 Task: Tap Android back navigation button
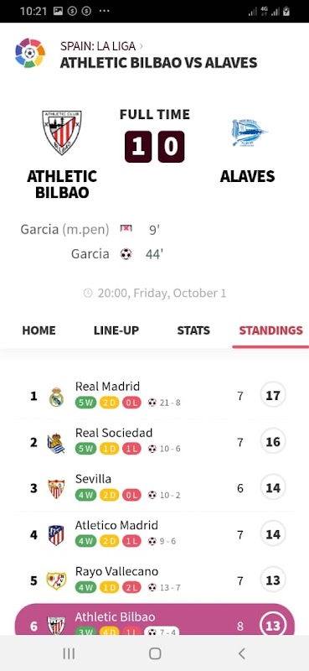coord(241,653)
